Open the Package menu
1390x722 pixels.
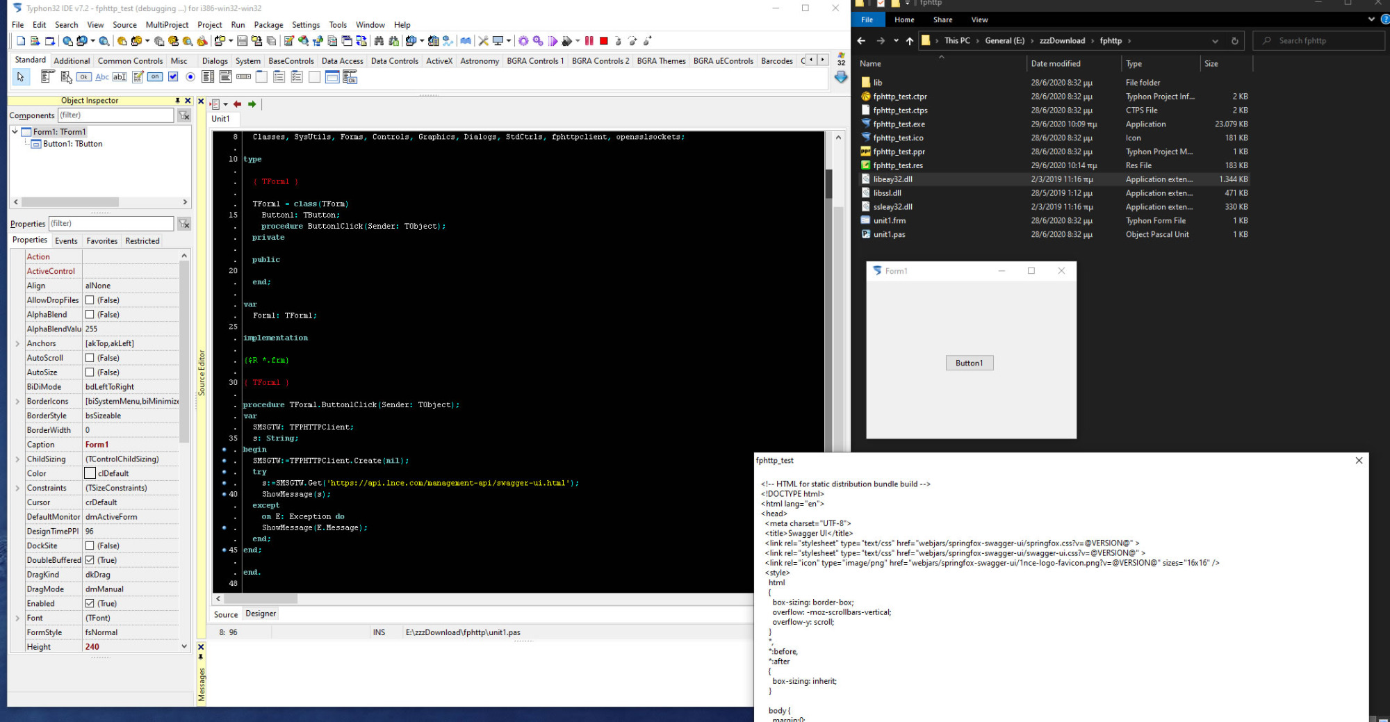pyautogui.click(x=268, y=25)
